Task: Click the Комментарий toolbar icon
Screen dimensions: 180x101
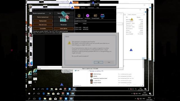Action: [x=95, y=16]
